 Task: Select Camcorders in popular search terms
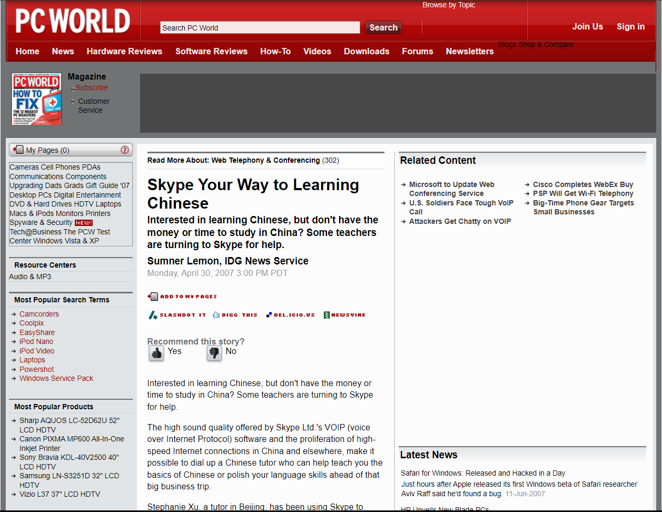pos(39,314)
